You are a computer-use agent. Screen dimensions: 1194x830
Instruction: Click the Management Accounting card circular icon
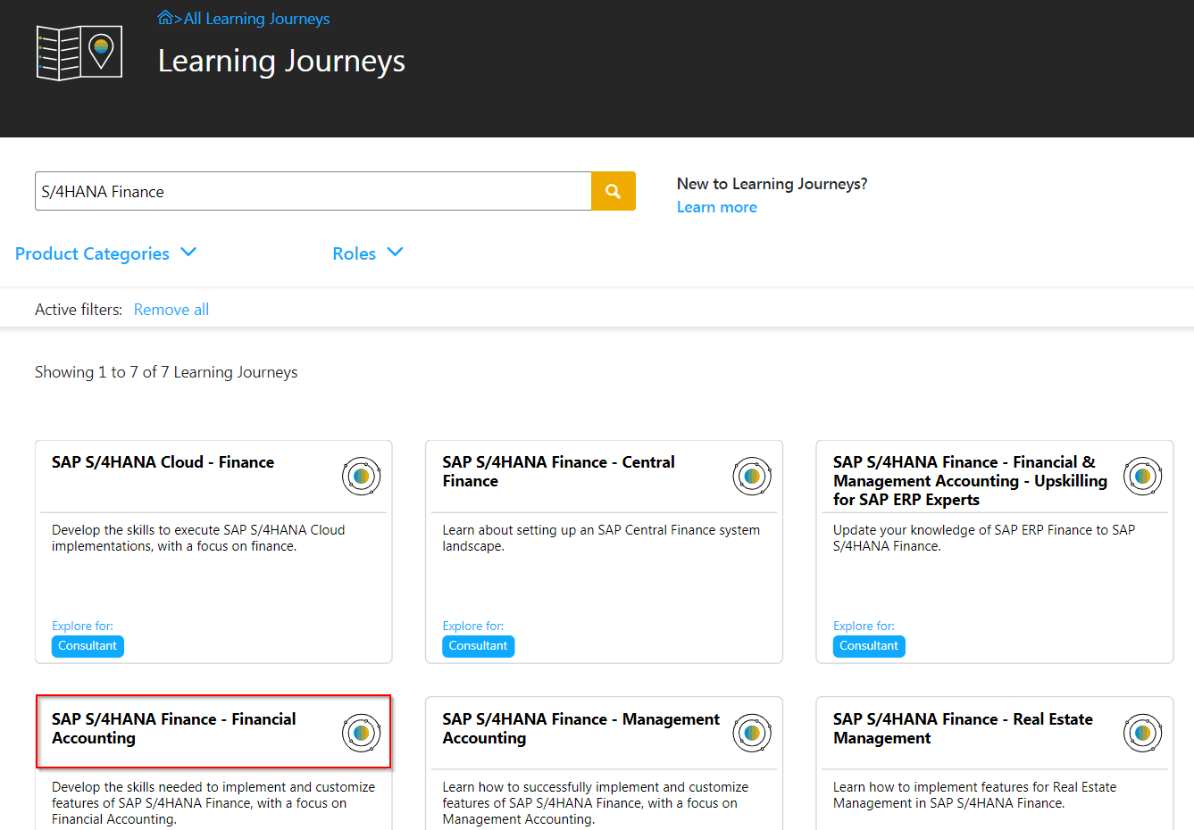[752, 734]
